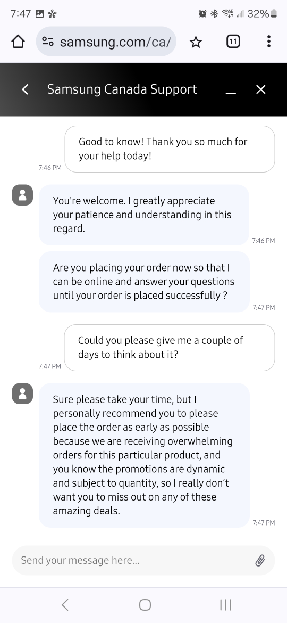
Task: Tap the agent avatar beside 'Sure please take'
Action: click(22, 394)
